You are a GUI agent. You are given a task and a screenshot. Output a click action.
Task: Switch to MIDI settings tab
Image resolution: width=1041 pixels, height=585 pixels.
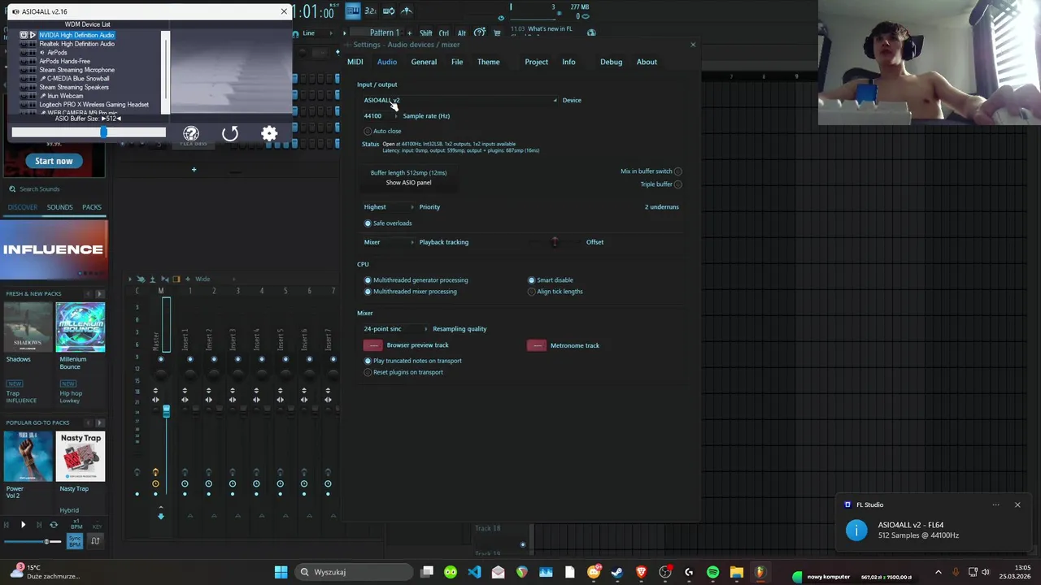click(x=355, y=62)
